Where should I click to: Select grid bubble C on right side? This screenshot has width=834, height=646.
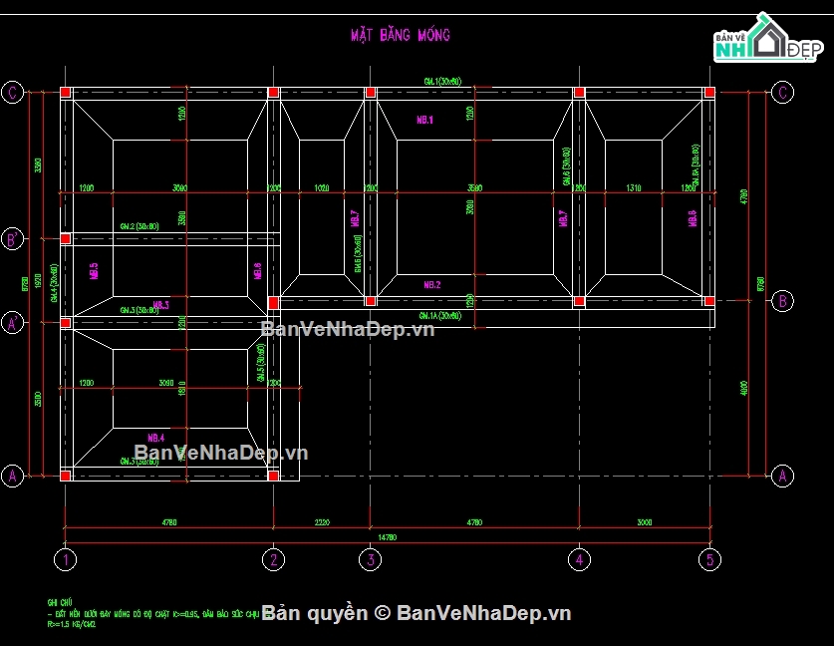pos(782,92)
